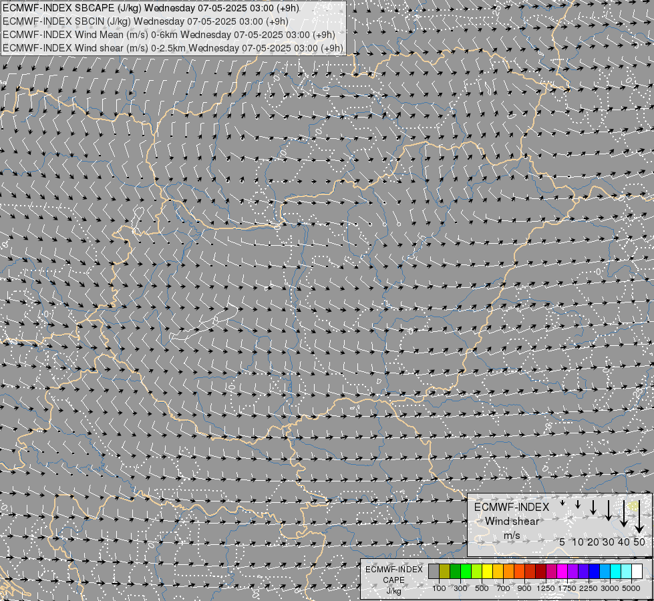Click the CAPE scale value 900

[x=524, y=588]
